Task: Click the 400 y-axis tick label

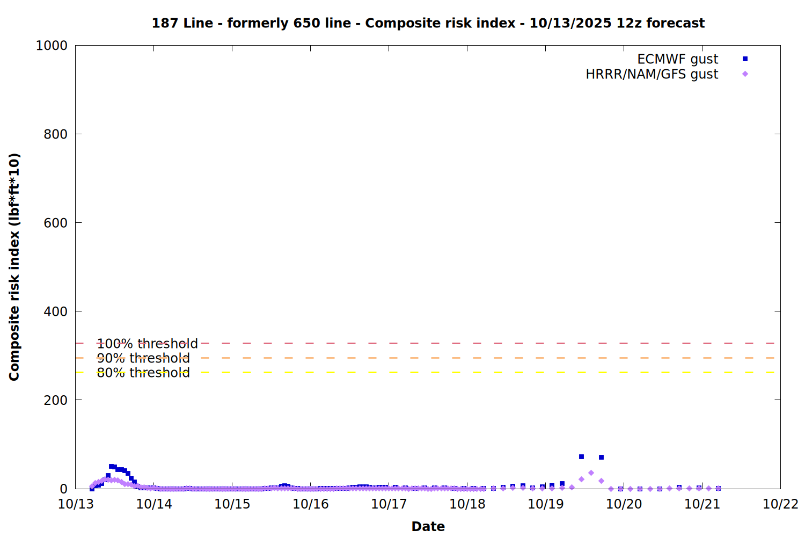Action: click(x=55, y=311)
